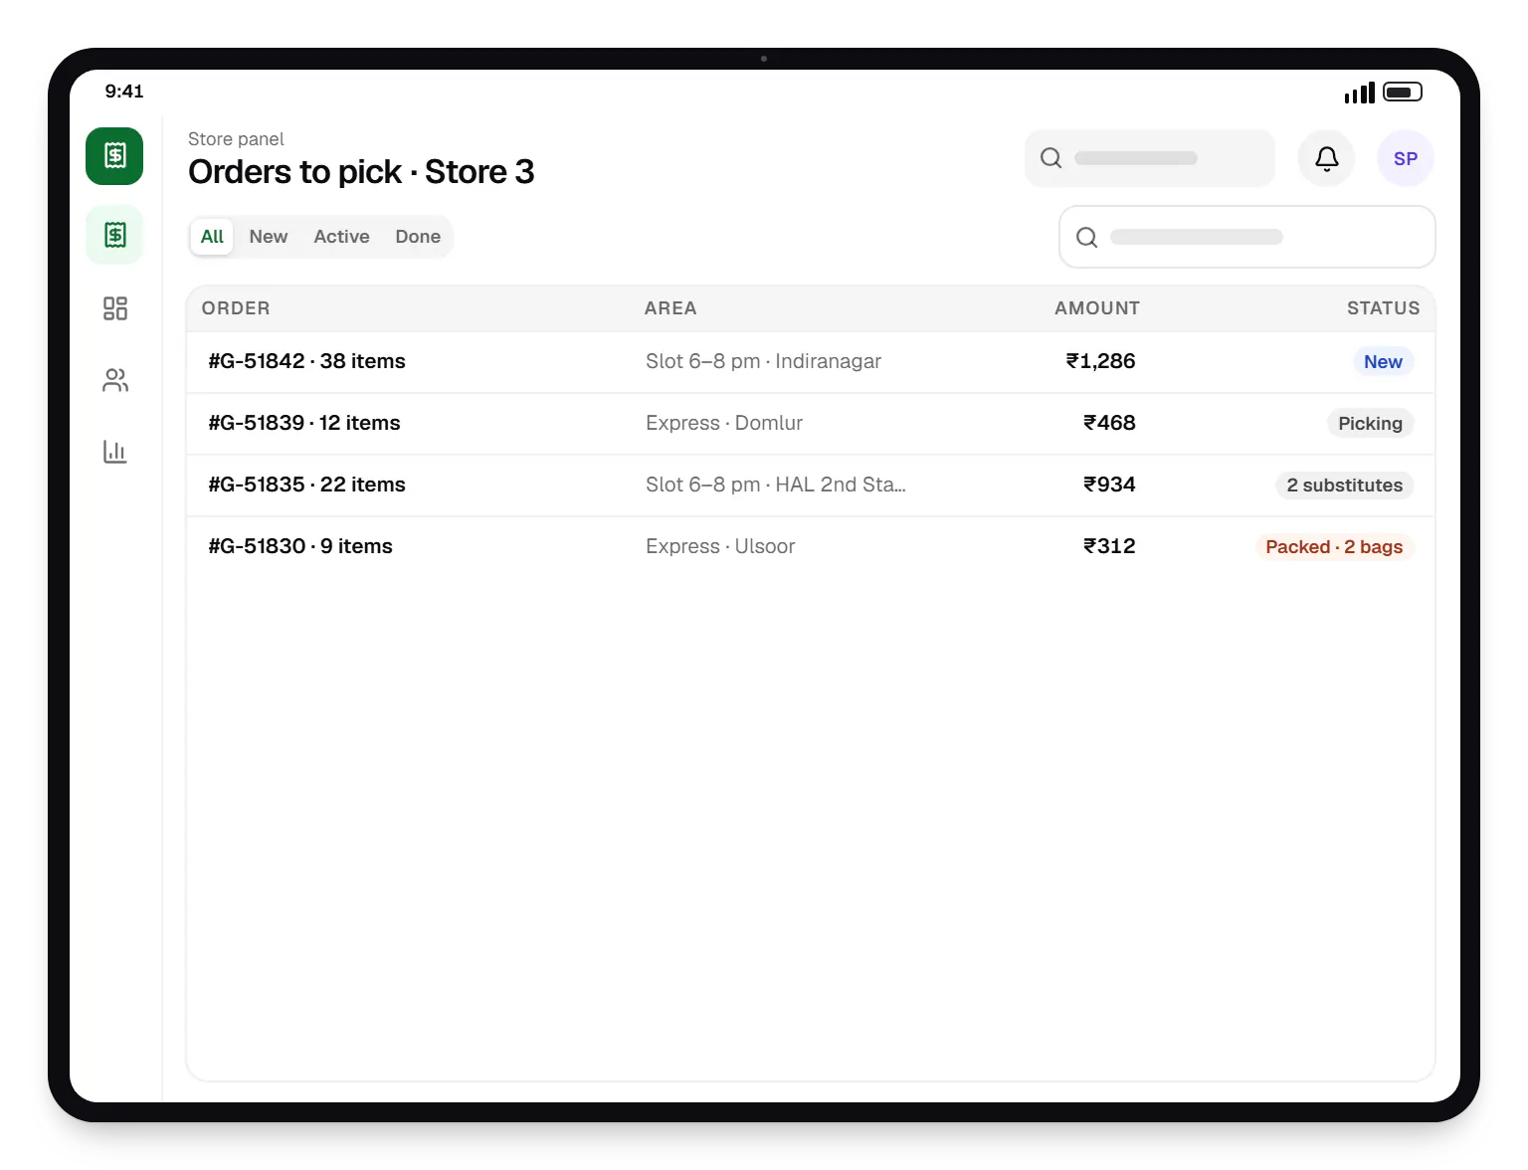1528x1170 pixels.
Task: Click the magnifier icon in orders filter field
Action: tap(1086, 237)
